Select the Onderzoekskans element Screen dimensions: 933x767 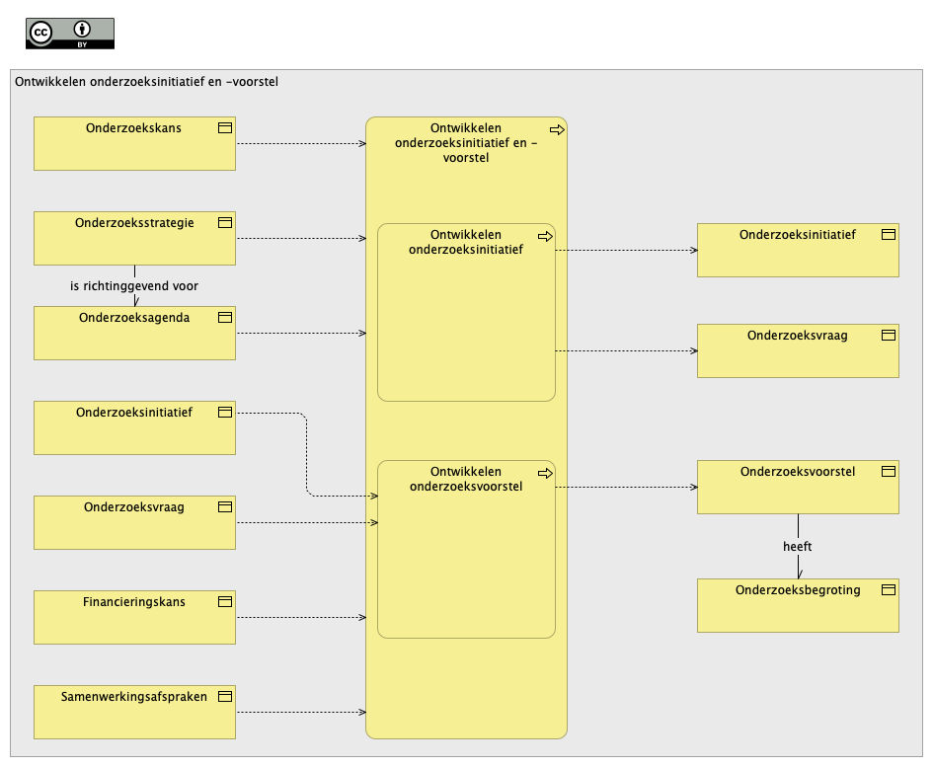tap(134, 143)
